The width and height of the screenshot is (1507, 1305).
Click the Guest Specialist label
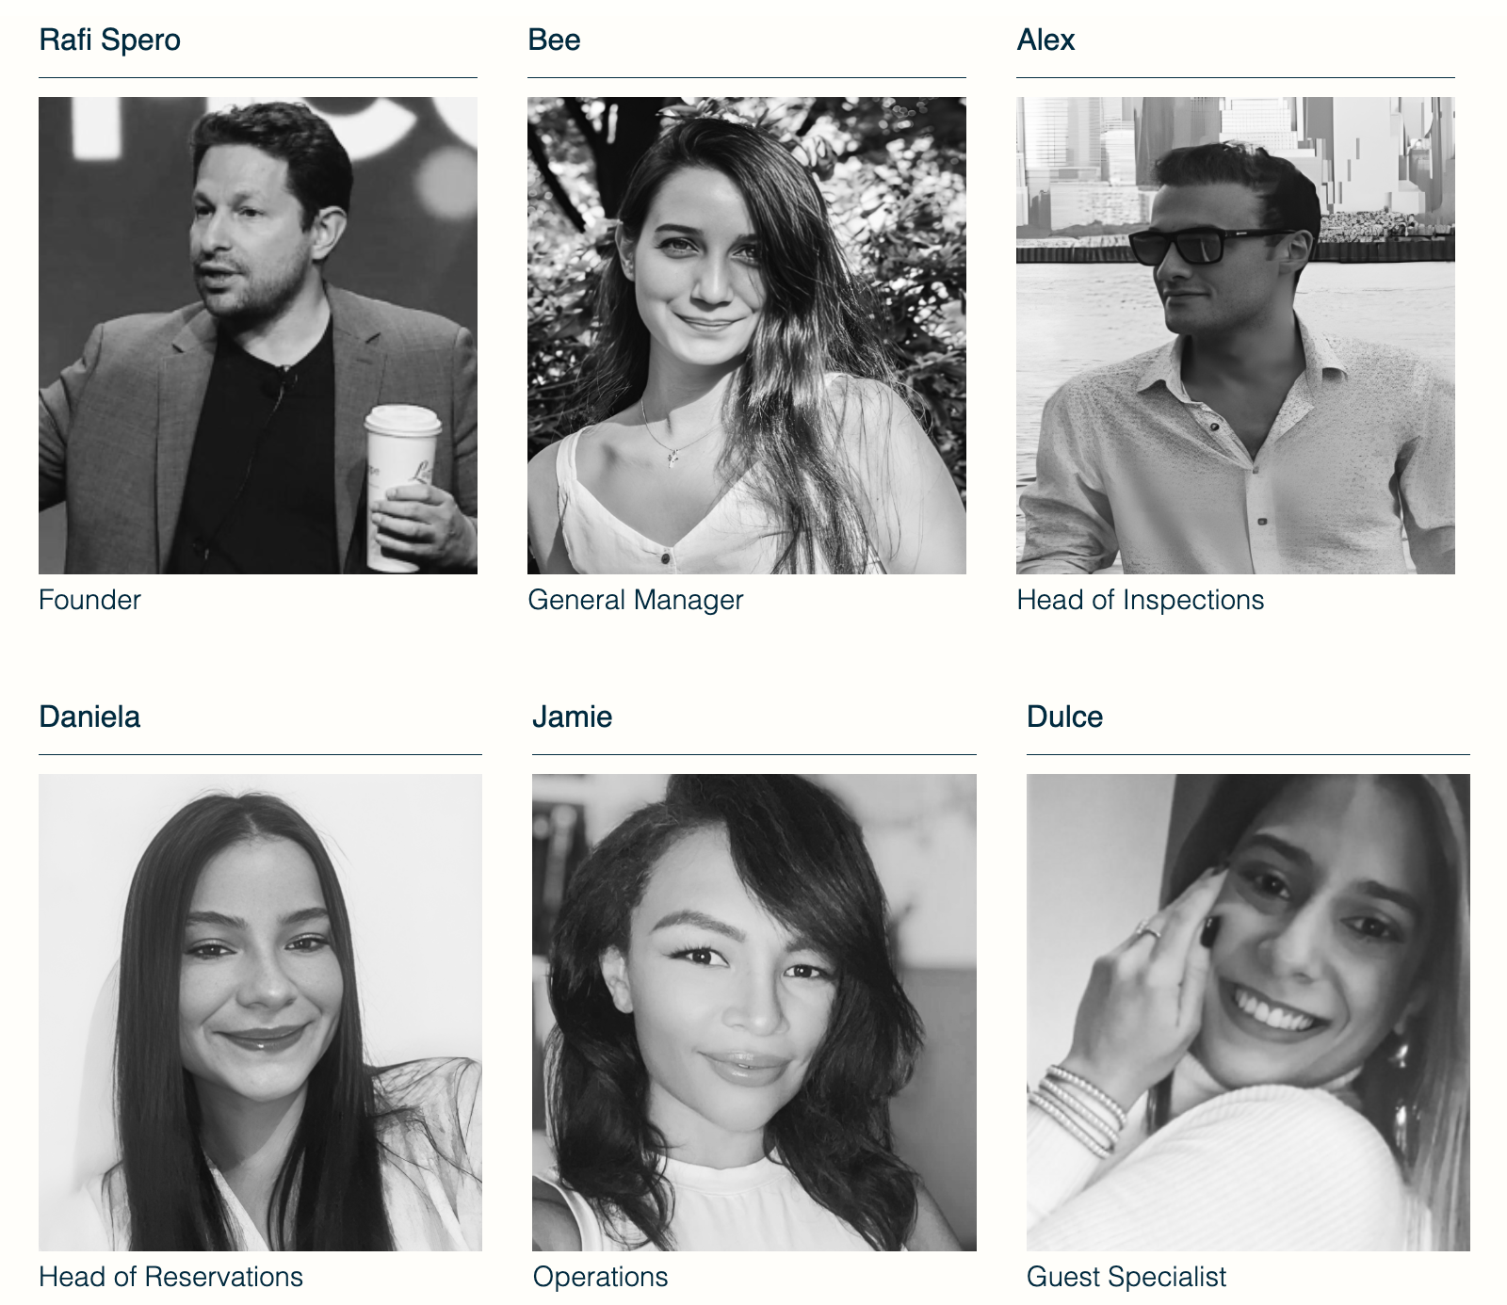[x=1126, y=1277]
